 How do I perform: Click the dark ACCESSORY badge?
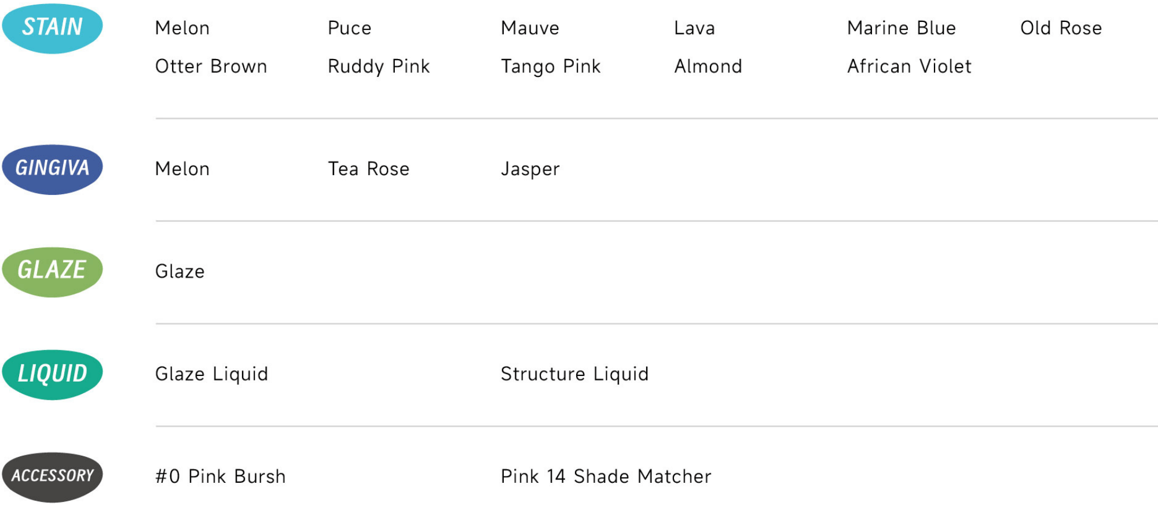click(x=52, y=477)
